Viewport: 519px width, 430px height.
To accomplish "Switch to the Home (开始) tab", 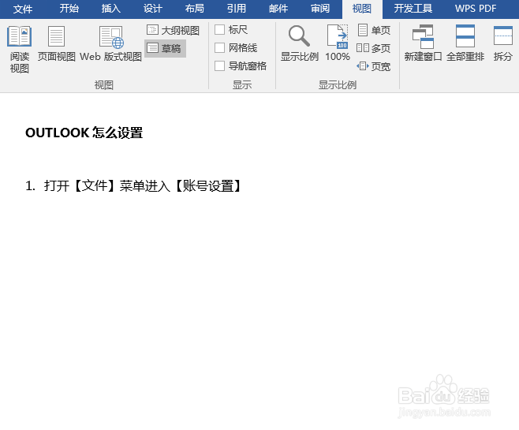I will (69, 9).
